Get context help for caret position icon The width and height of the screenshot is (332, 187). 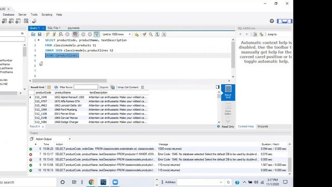255,34
